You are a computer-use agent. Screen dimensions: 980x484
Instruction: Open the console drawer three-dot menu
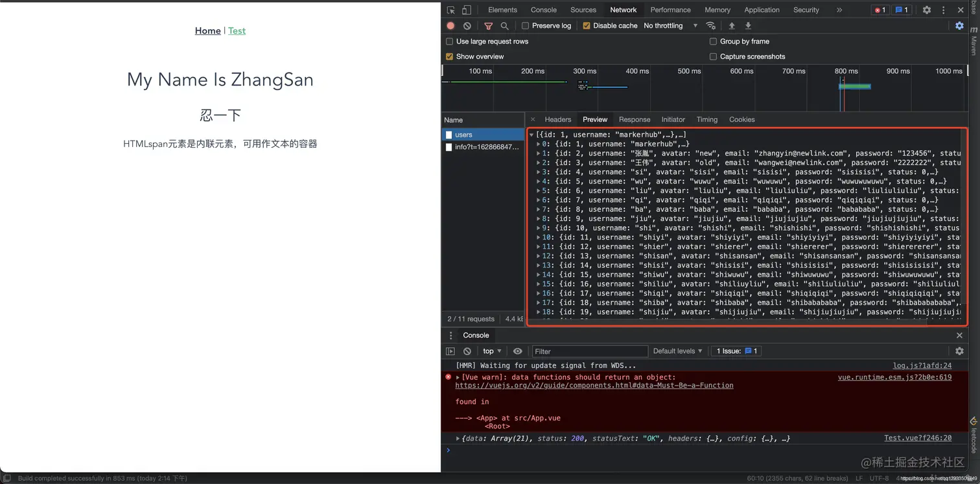(451, 336)
